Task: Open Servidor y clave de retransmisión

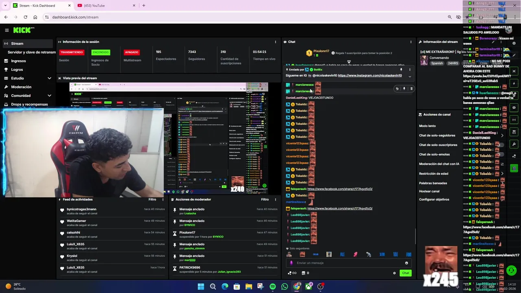Action: [x=32, y=52]
